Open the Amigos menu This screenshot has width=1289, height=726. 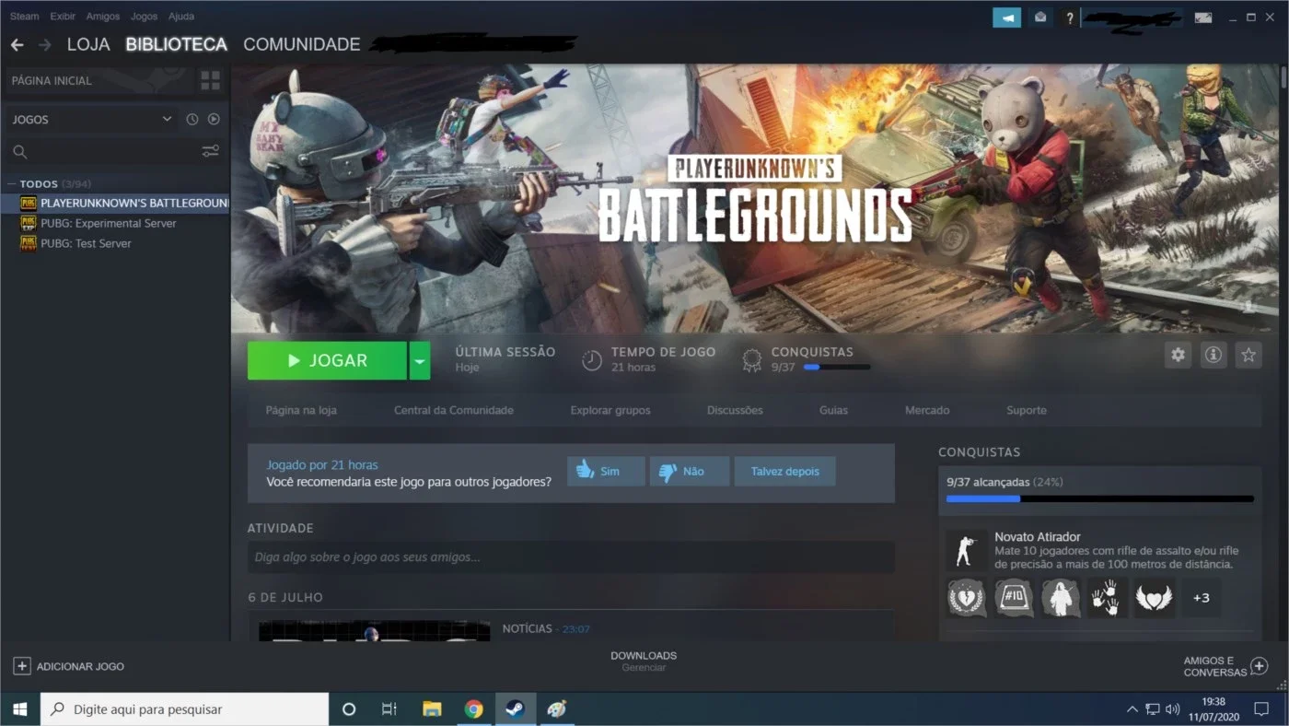[103, 17]
